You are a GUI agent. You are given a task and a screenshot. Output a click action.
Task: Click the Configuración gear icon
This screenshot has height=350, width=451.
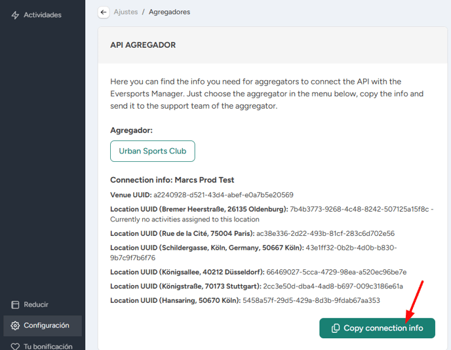tap(15, 326)
